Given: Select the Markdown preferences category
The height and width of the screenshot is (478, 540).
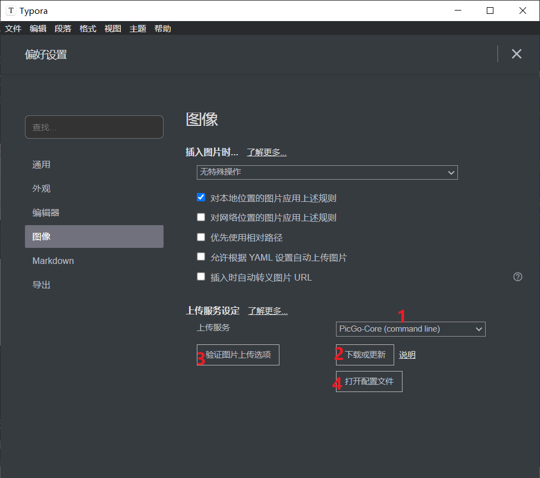Looking at the screenshot, I should 94,261.
